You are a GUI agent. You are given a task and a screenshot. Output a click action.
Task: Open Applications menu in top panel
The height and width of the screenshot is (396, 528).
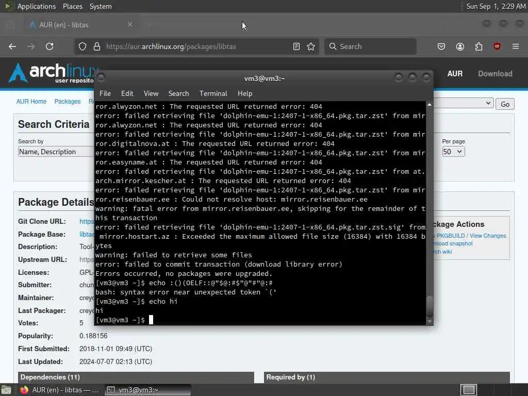(37, 6)
